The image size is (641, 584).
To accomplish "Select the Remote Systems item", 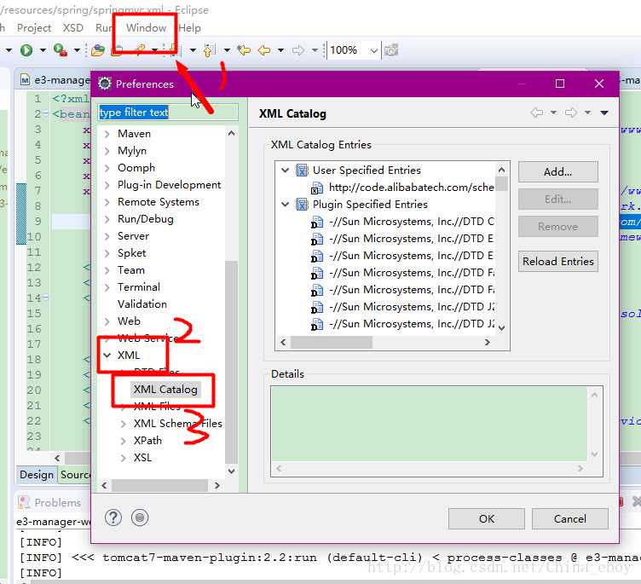I will point(159,202).
